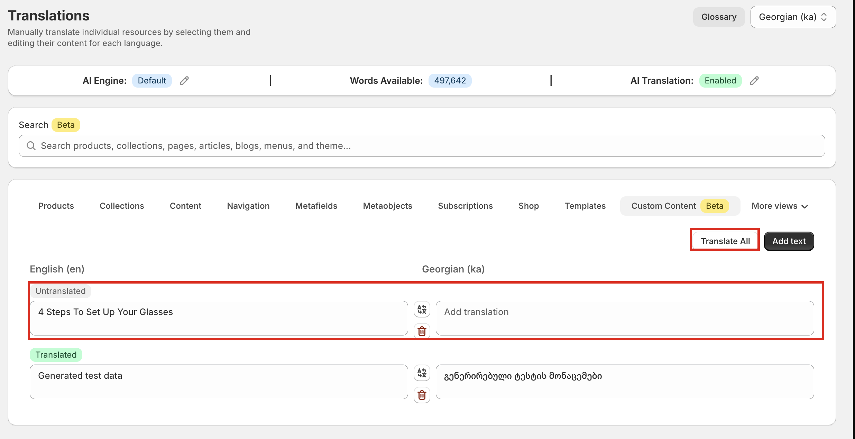The height and width of the screenshot is (439, 855).
Task: Click the Georgian (ka) column header
Action: coord(453,269)
